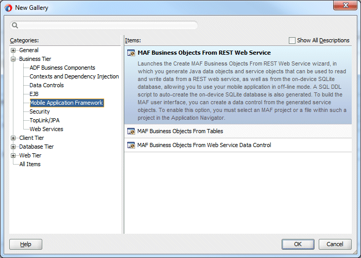The width and height of the screenshot is (361, 258).
Task: Expand the Database Tier category
Action: pos(13,147)
